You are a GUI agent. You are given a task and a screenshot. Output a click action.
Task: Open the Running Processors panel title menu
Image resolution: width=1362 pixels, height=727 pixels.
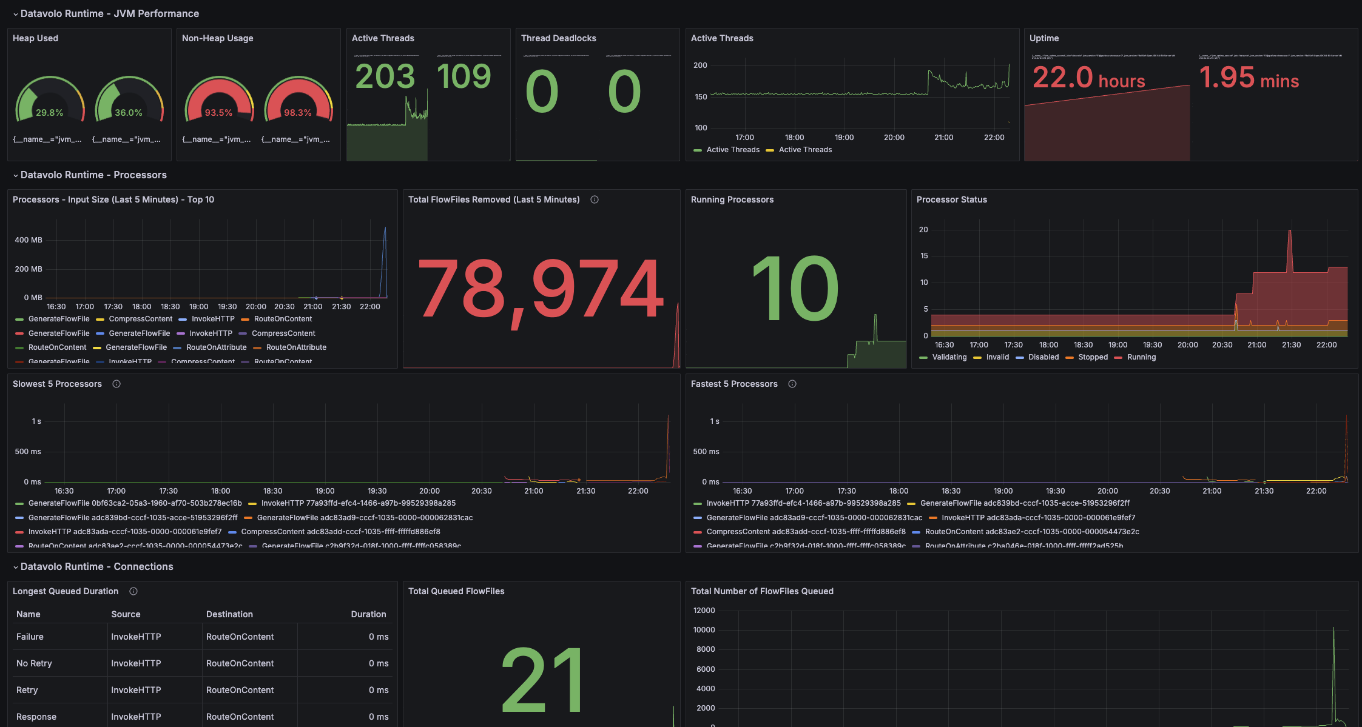[x=732, y=199]
